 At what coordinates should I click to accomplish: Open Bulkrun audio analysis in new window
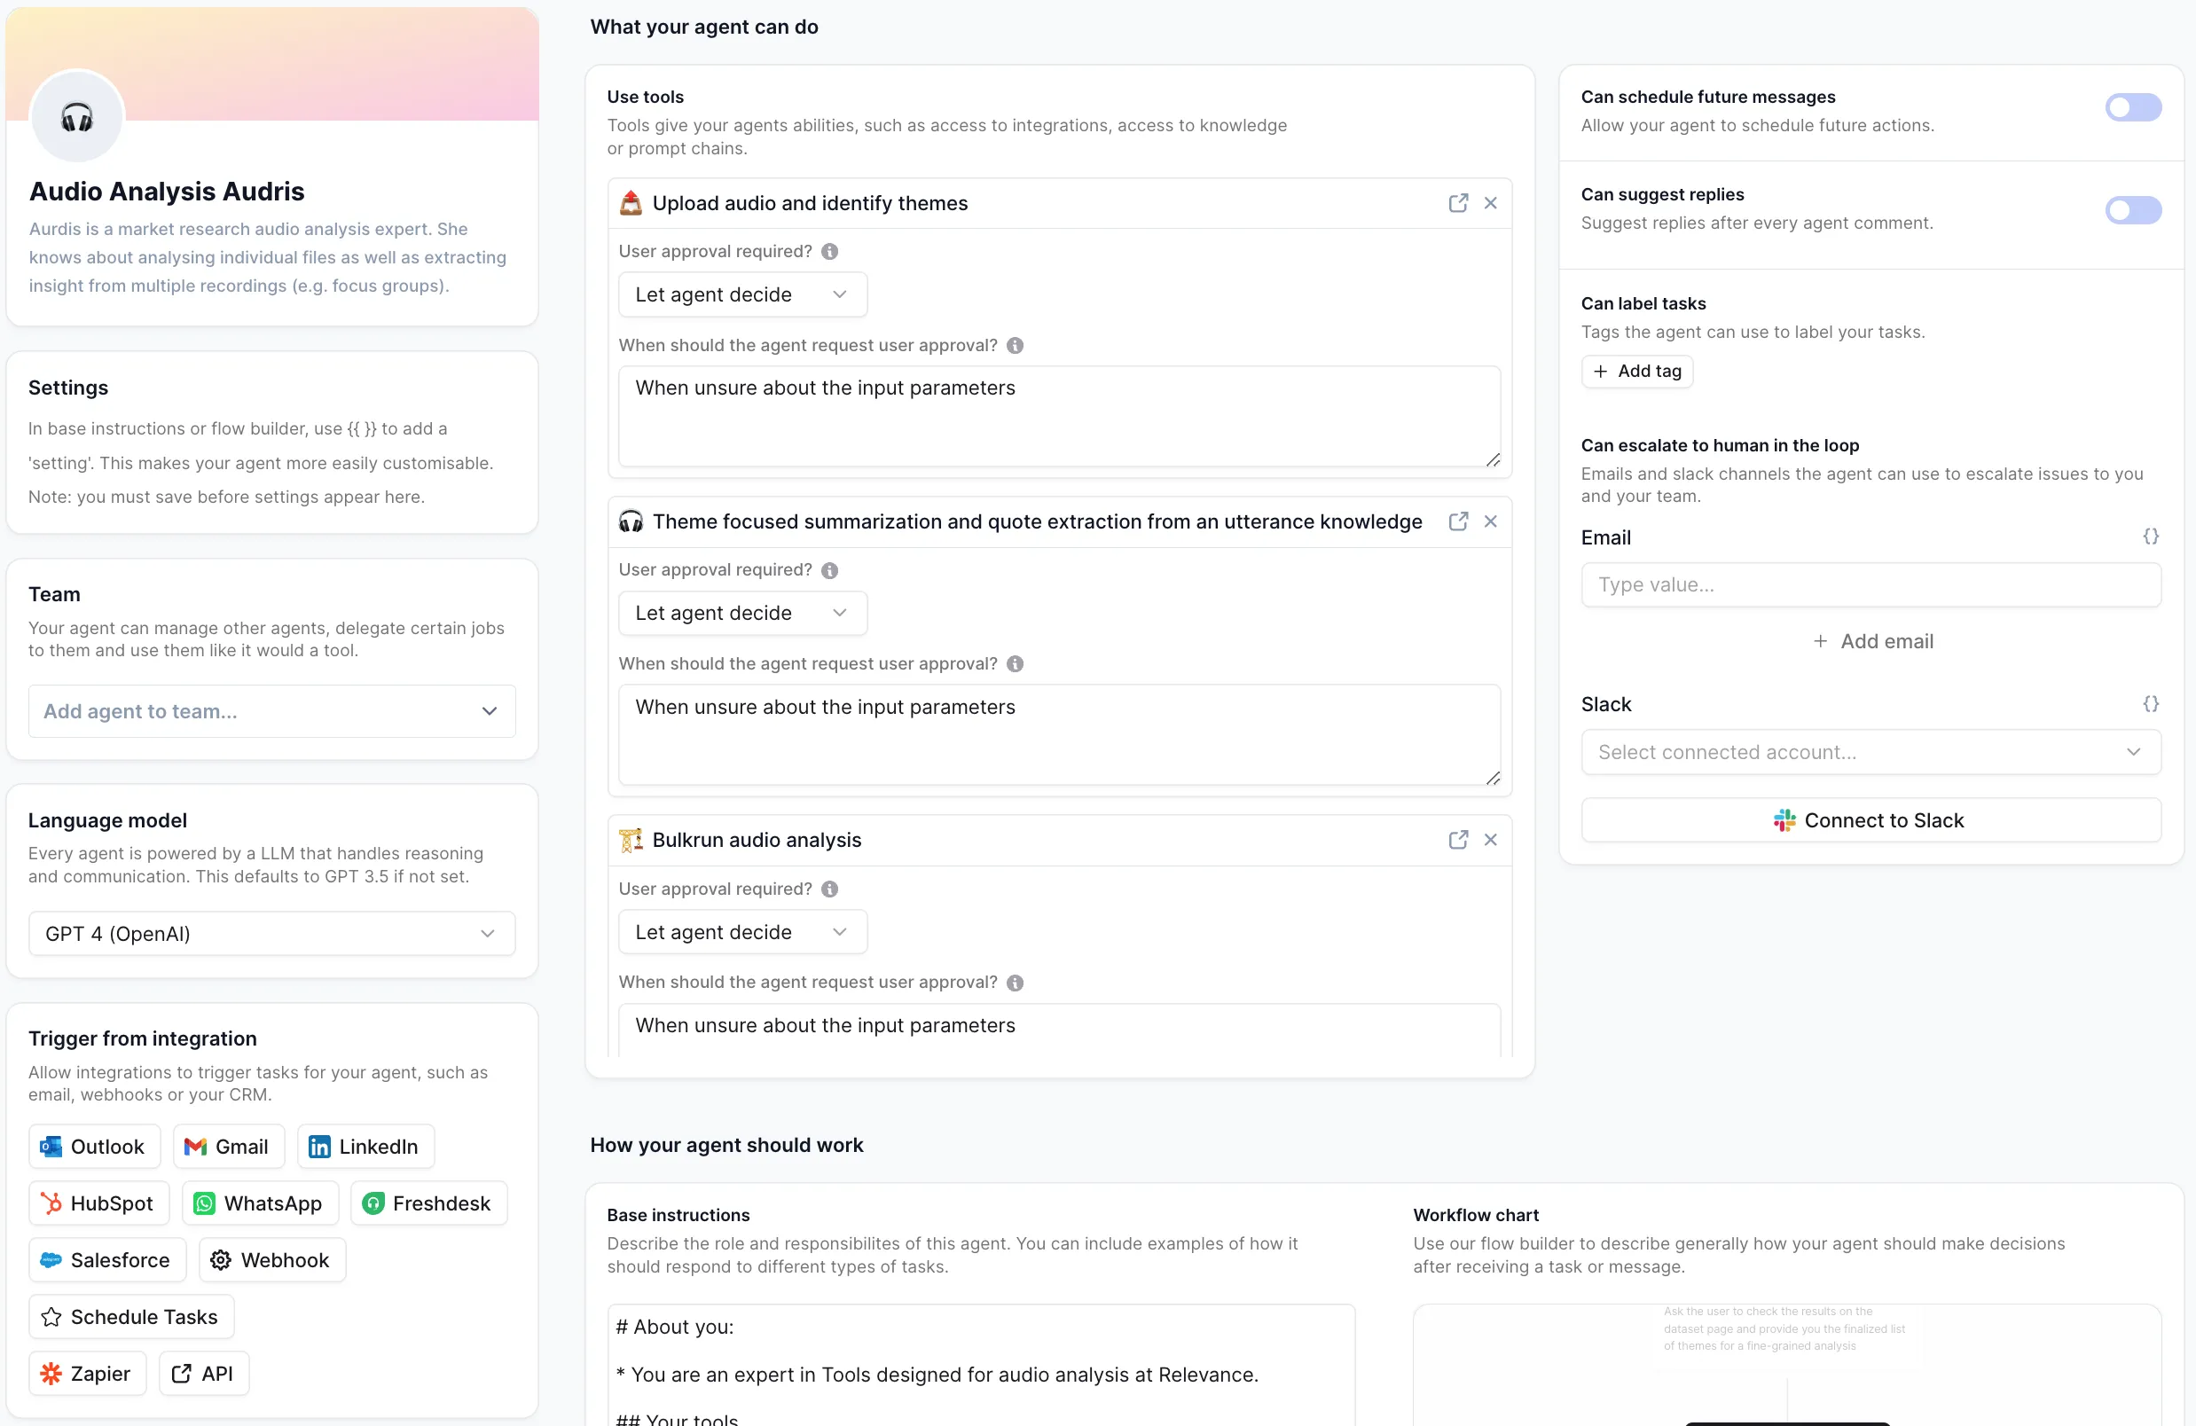pos(1458,839)
